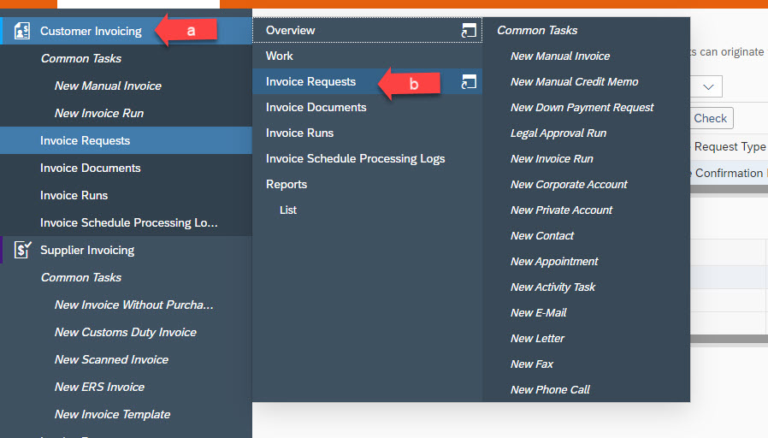Select Overview in flyout menu

[x=291, y=31]
